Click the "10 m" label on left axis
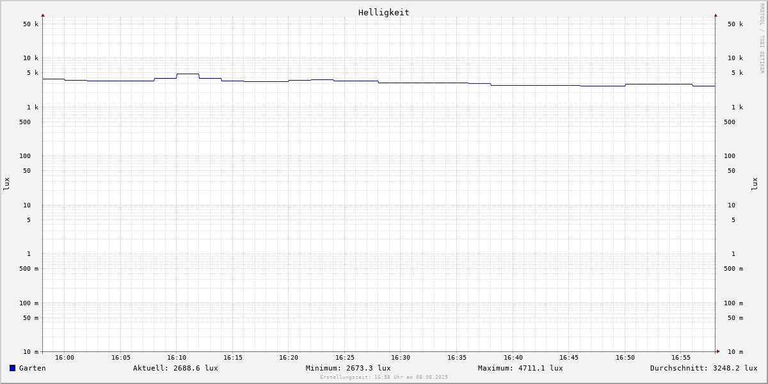 pyautogui.click(x=31, y=352)
